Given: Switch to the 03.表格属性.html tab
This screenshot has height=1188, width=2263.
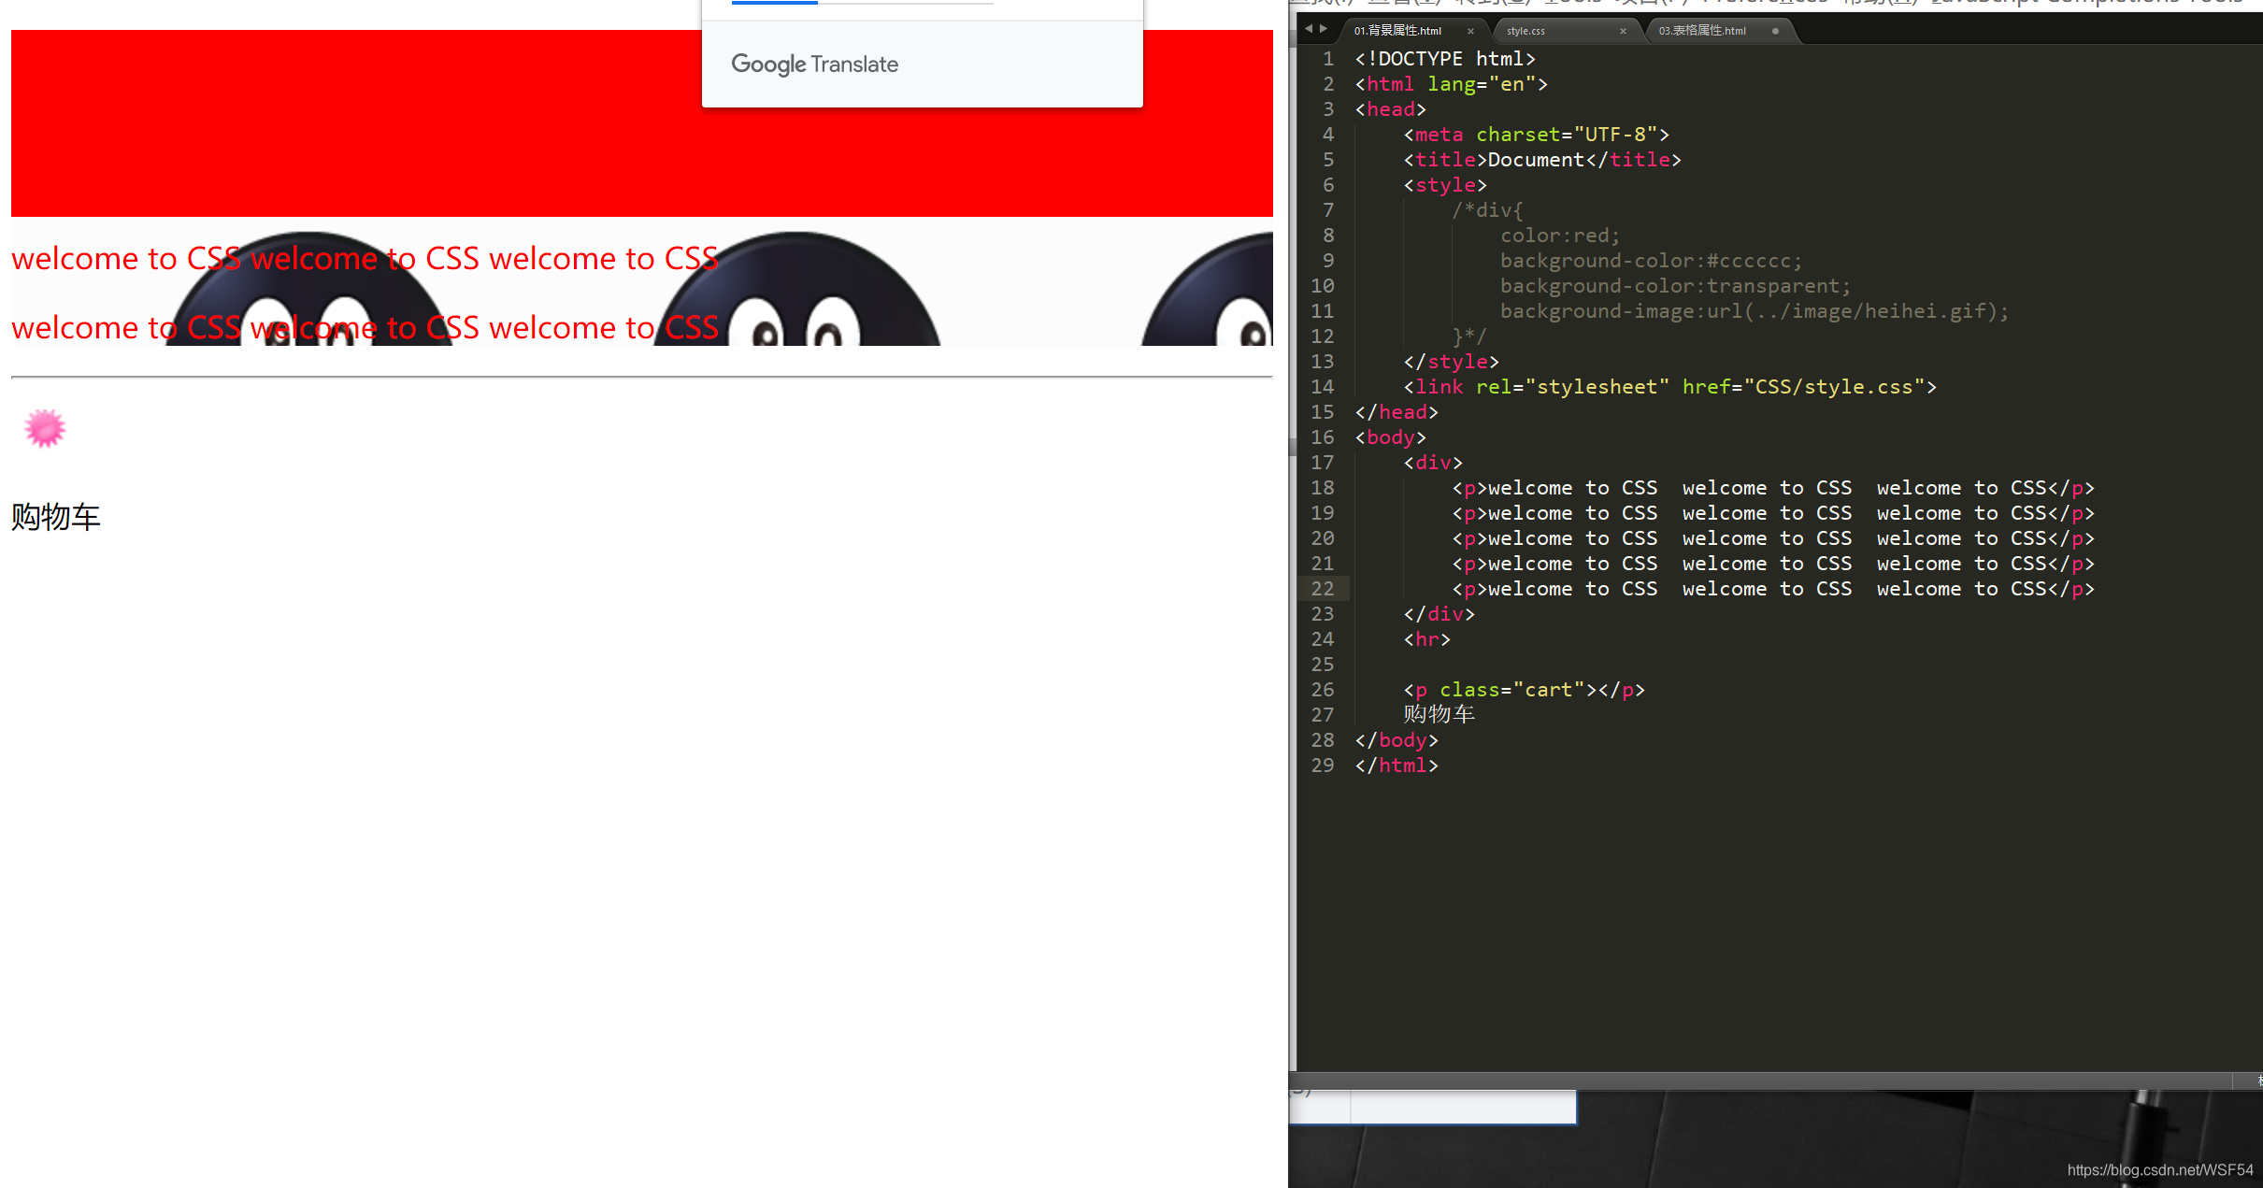Looking at the screenshot, I should (x=1702, y=31).
